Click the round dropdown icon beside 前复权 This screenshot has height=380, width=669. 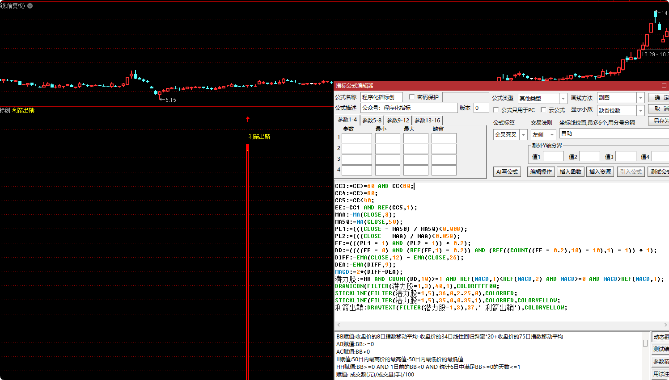(x=30, y=6)
